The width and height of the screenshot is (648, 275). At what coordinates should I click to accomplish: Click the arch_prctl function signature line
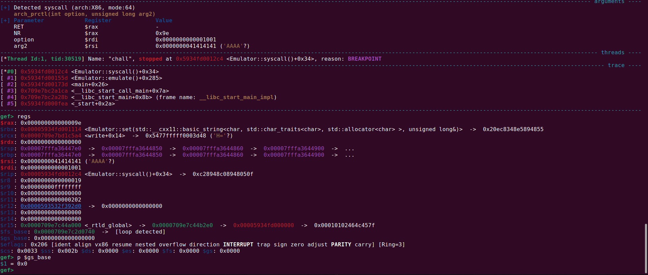coord(84,14)
